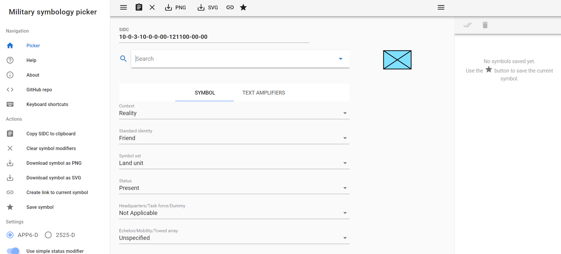Toggle left navigation with hamburger icon
561x254 pixels.
123,7
